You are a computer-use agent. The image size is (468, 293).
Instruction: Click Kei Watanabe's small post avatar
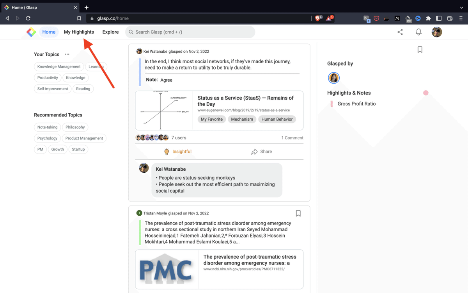tap(139, 52)
